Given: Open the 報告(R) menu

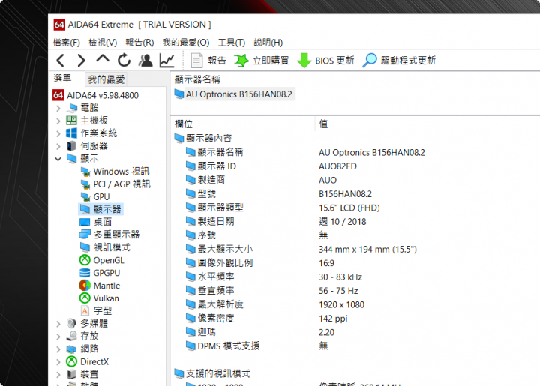Looking at the screenshot, I should tap(139, 43).
